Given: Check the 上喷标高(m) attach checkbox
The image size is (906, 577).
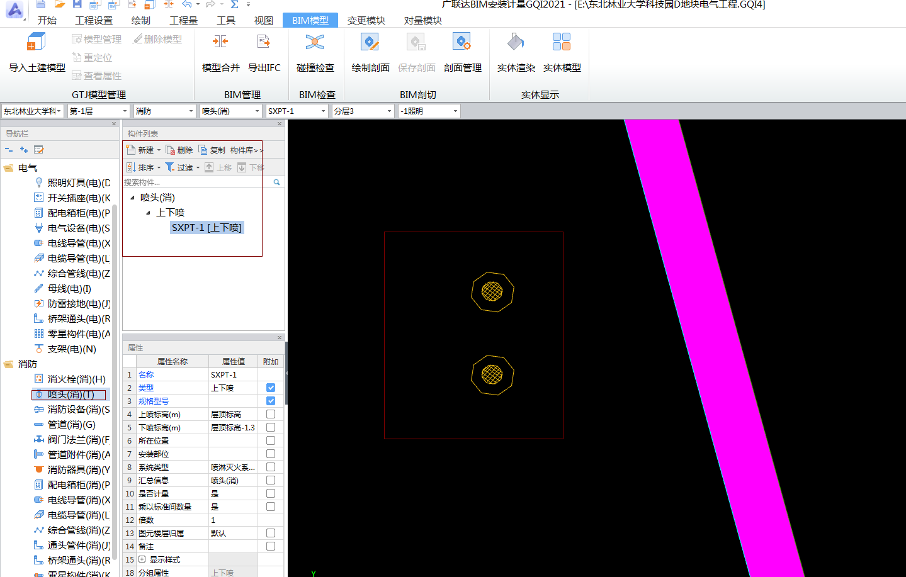Looking at the screenshot, I should (x=271, y=414).
